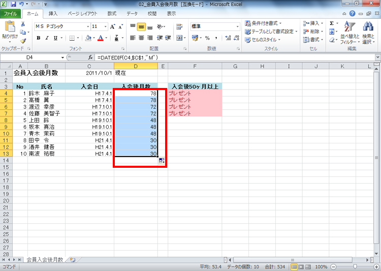This screenshot has height=271, width=381.
Task: Click the Delete cells button
Action: coord(313,32)
